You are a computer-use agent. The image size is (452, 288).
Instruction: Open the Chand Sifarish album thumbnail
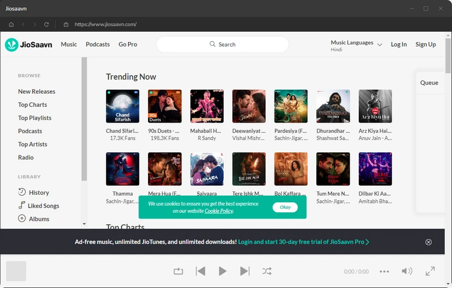coord(123,106)
